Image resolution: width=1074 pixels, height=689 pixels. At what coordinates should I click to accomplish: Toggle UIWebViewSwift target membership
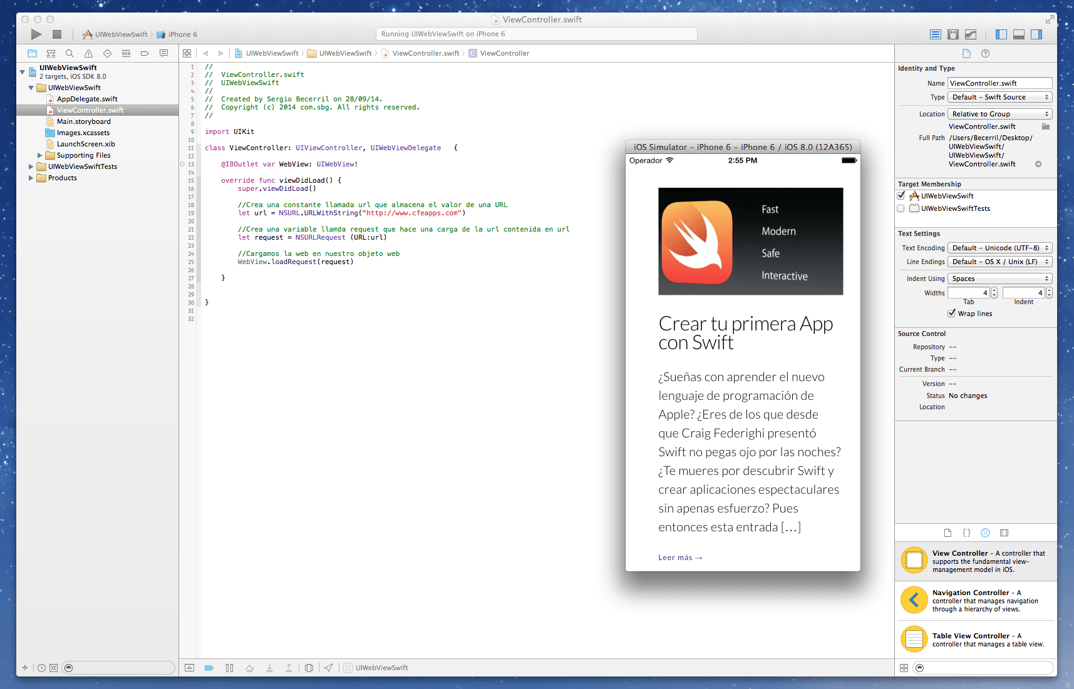(901, 195)
